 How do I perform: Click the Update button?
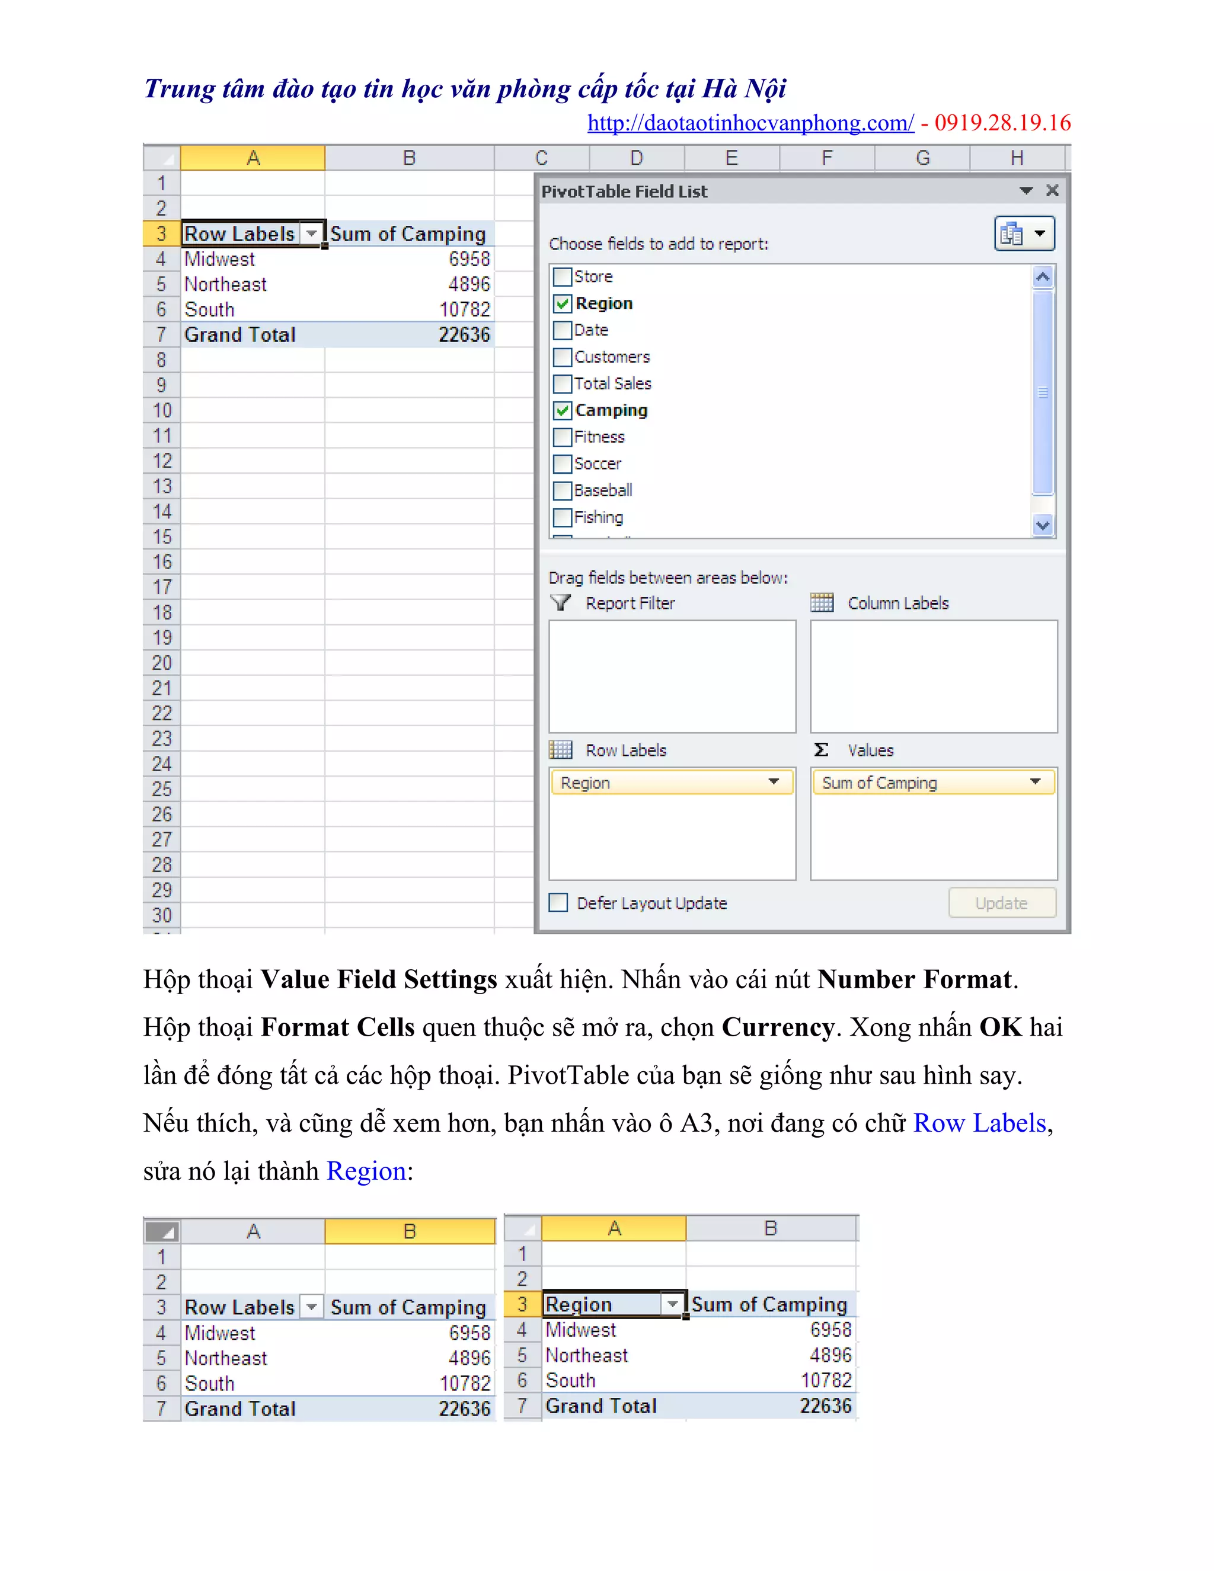coord(1002,903)
